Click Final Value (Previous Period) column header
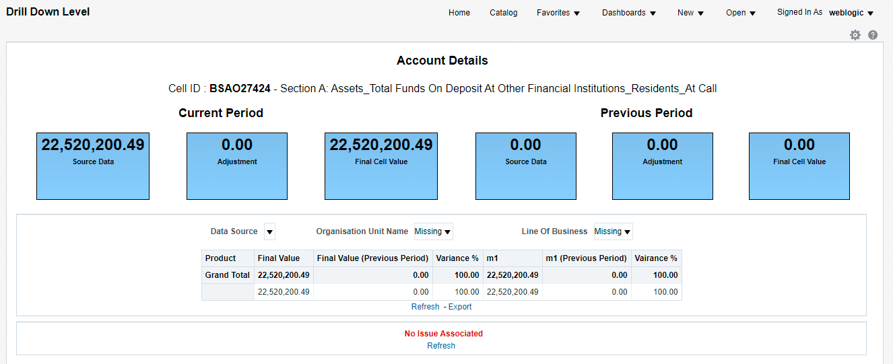 pyautogui.click(x=372, y=258)
